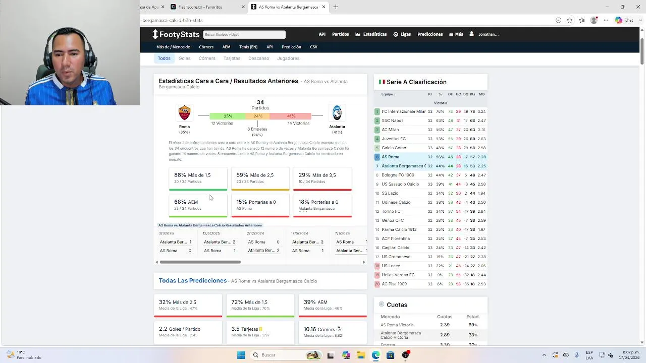Click the yellow card icon next to Tarjetas
Screen dimensions: 646x363
[x=260, y=329]
